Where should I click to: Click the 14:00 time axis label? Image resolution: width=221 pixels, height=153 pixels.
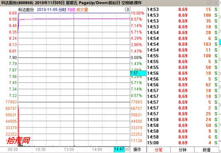97,149
